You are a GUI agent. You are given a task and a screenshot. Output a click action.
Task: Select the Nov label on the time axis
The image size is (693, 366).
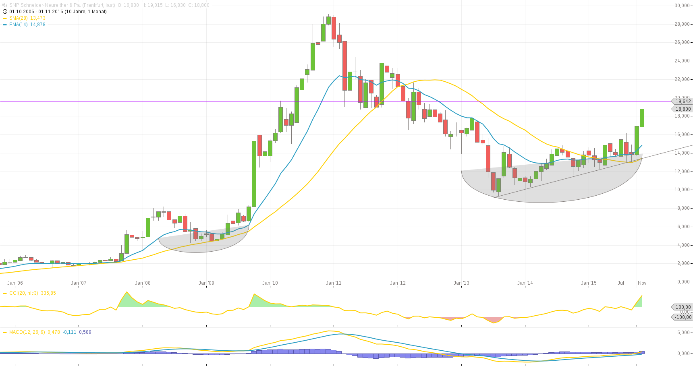641,283
